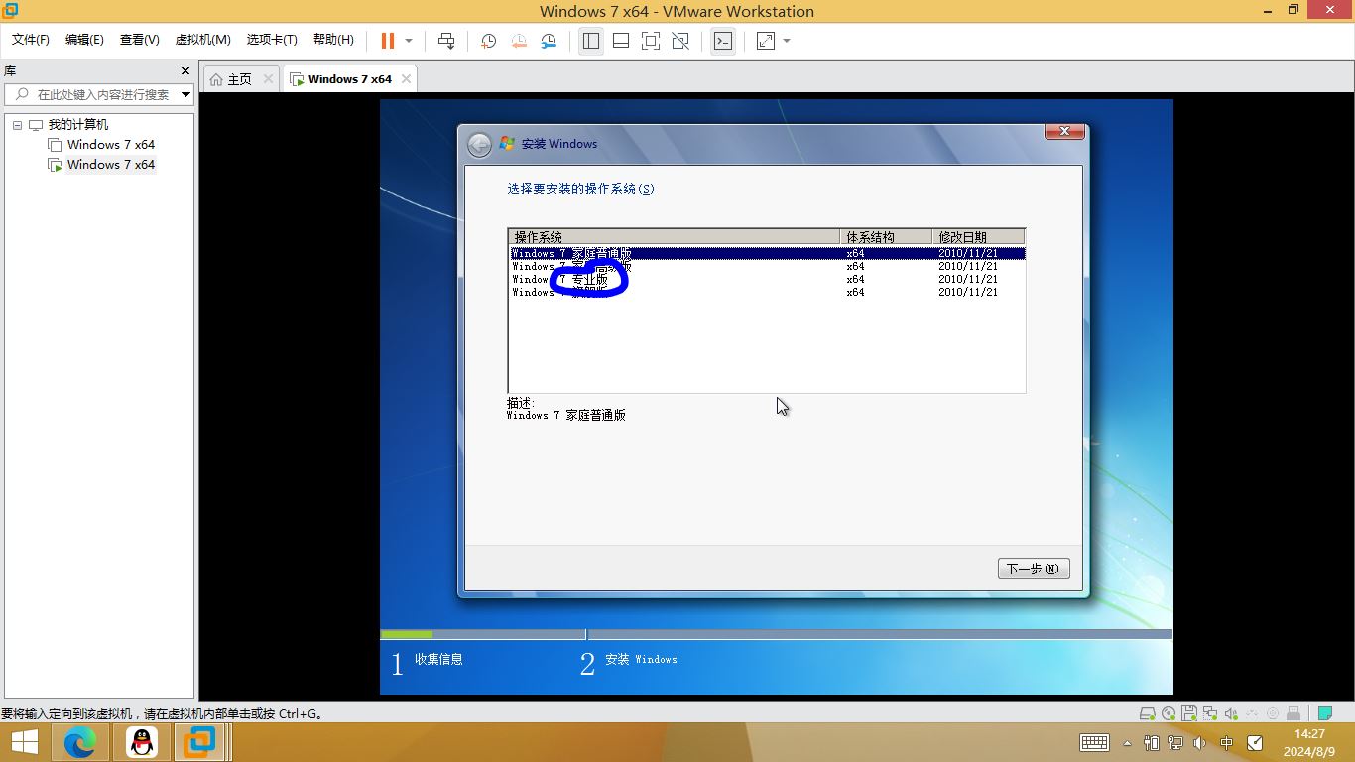Viewport: 1355px width, 762px height.
Task: Click the network tray icon
Action: (x=1176, y=742)
